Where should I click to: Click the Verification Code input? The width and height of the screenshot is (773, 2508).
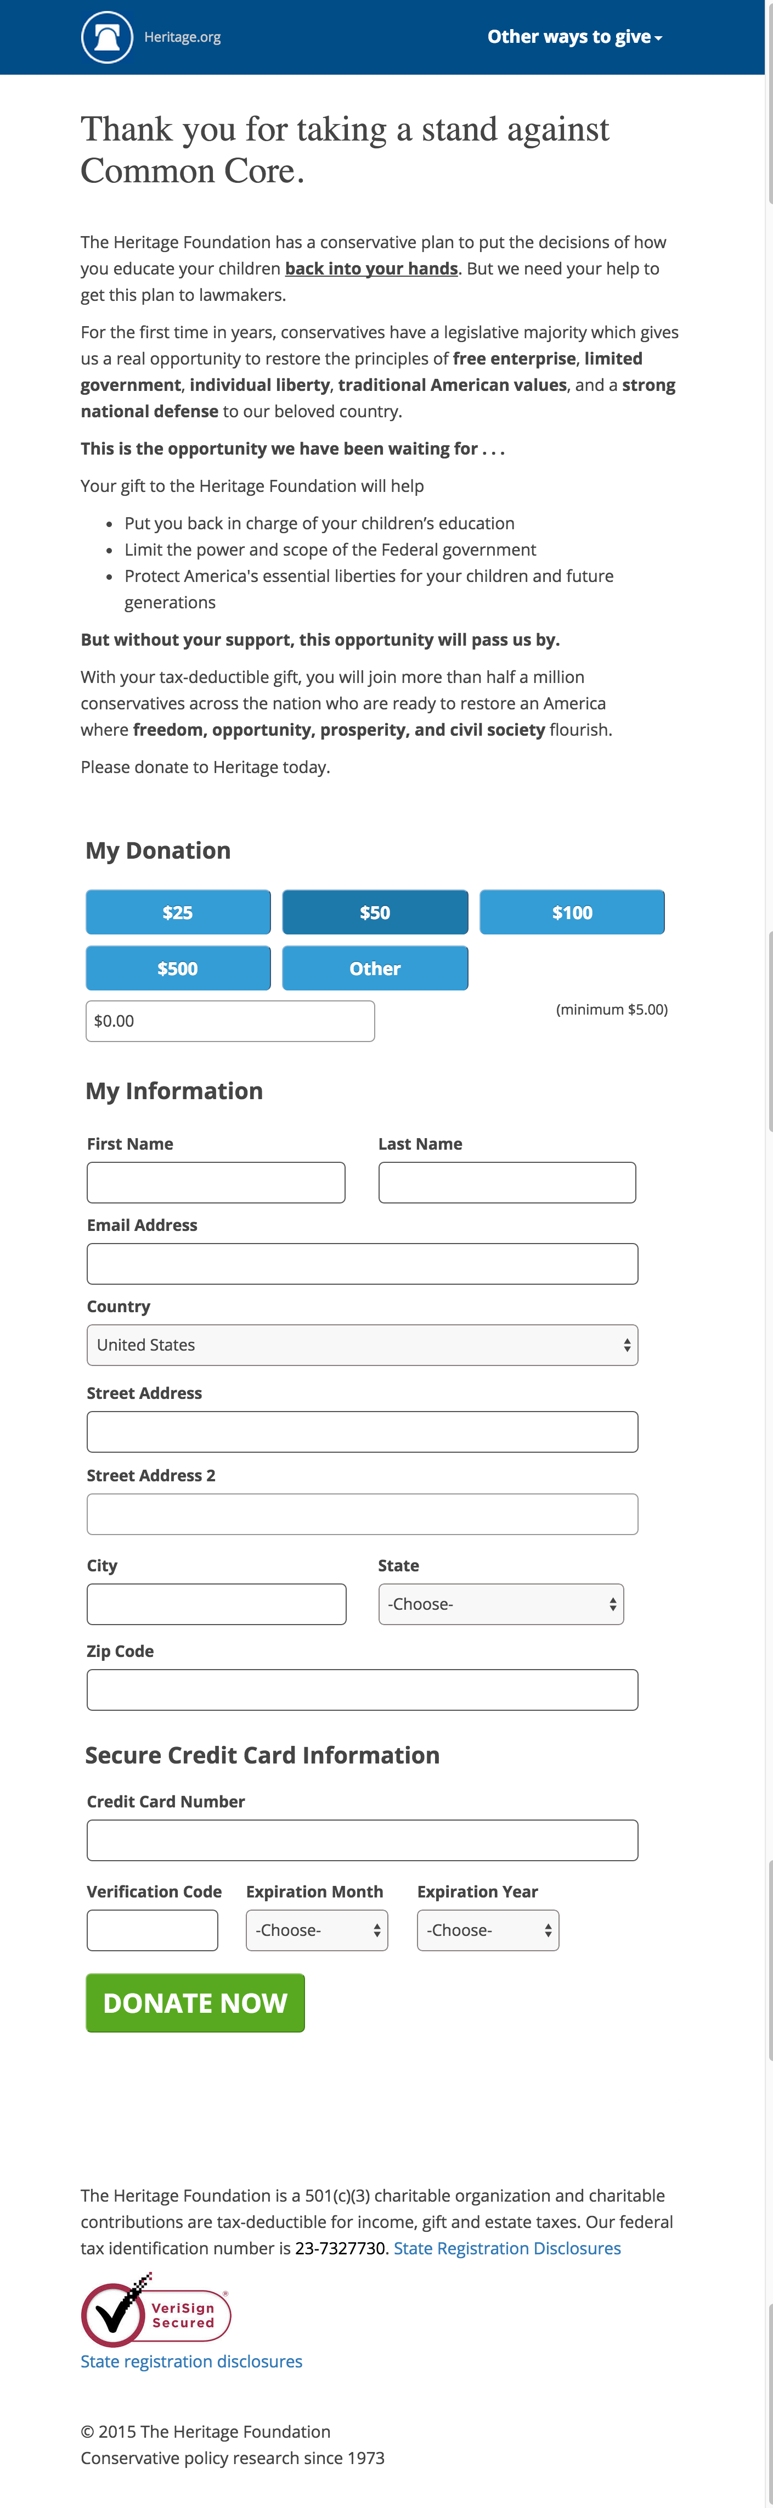[x=151, y=1930]
